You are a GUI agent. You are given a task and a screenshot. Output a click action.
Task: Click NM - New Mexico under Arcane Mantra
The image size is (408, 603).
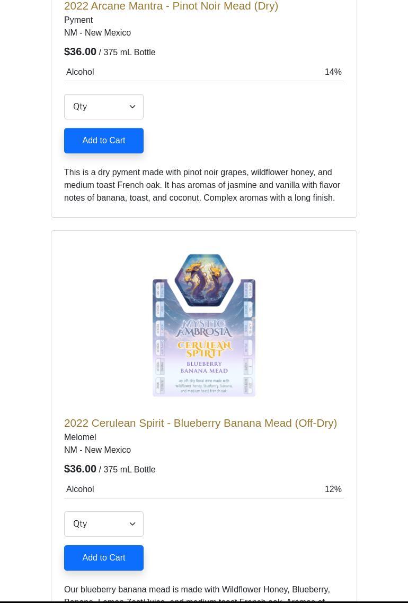tap(97, 33)
